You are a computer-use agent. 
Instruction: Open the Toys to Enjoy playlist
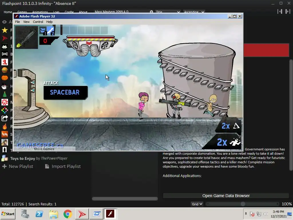coord(39,158)
